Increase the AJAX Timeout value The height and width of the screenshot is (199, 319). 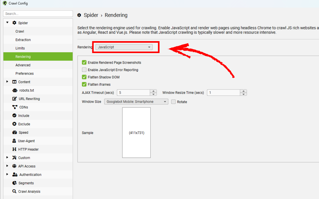pos(153,91)
